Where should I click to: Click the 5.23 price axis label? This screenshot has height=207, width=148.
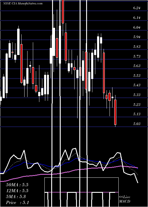click(137, 105)
